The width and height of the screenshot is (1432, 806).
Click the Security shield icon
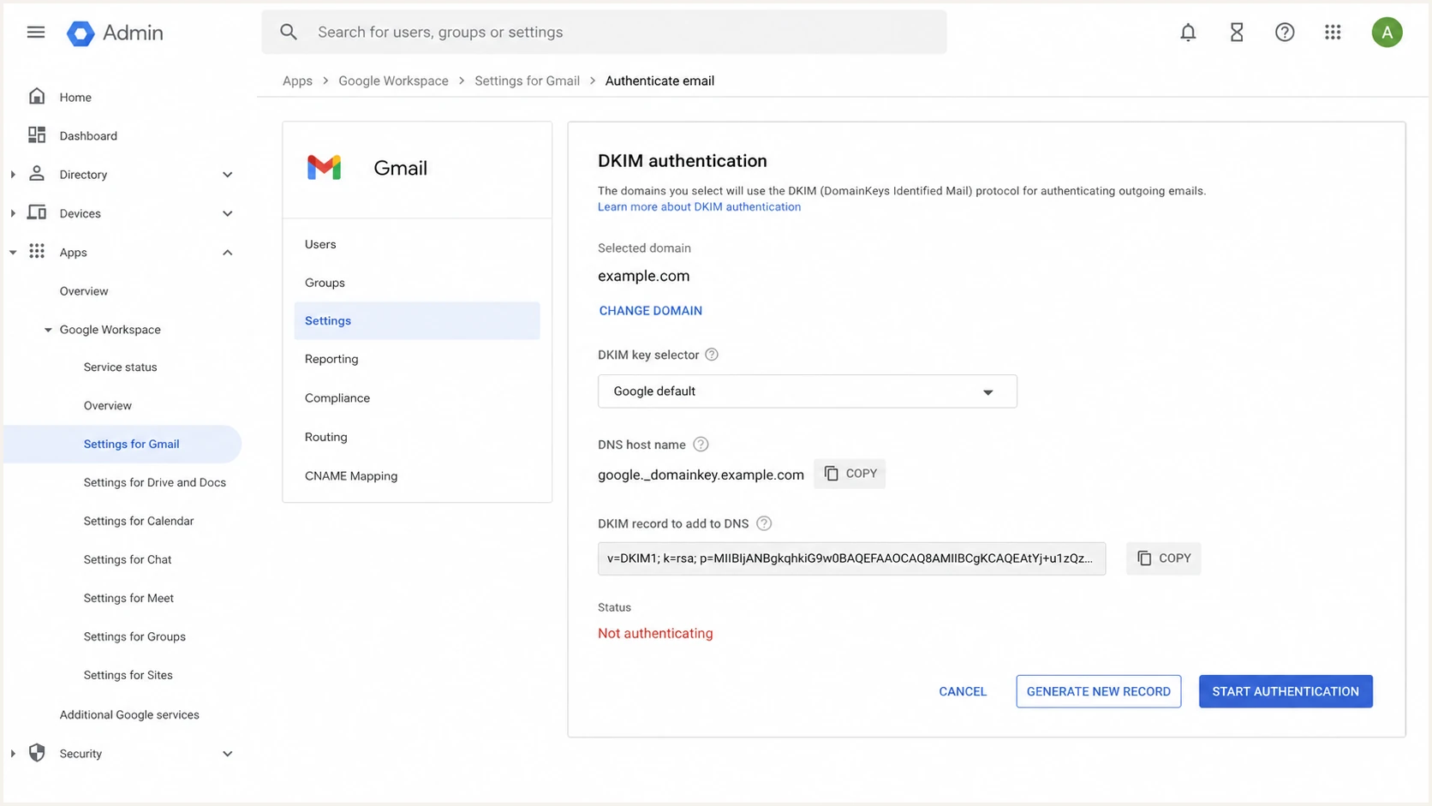point(37,753)
